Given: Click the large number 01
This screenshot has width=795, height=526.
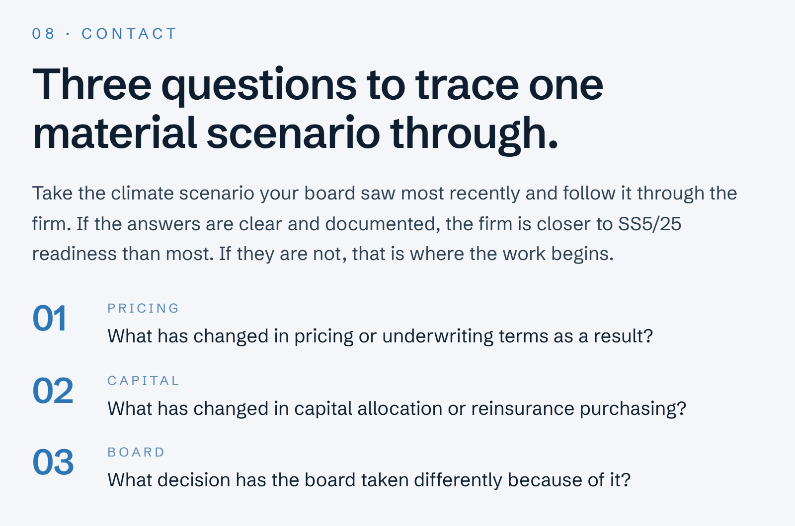Looking at the screenshot, I should [49, 319].
